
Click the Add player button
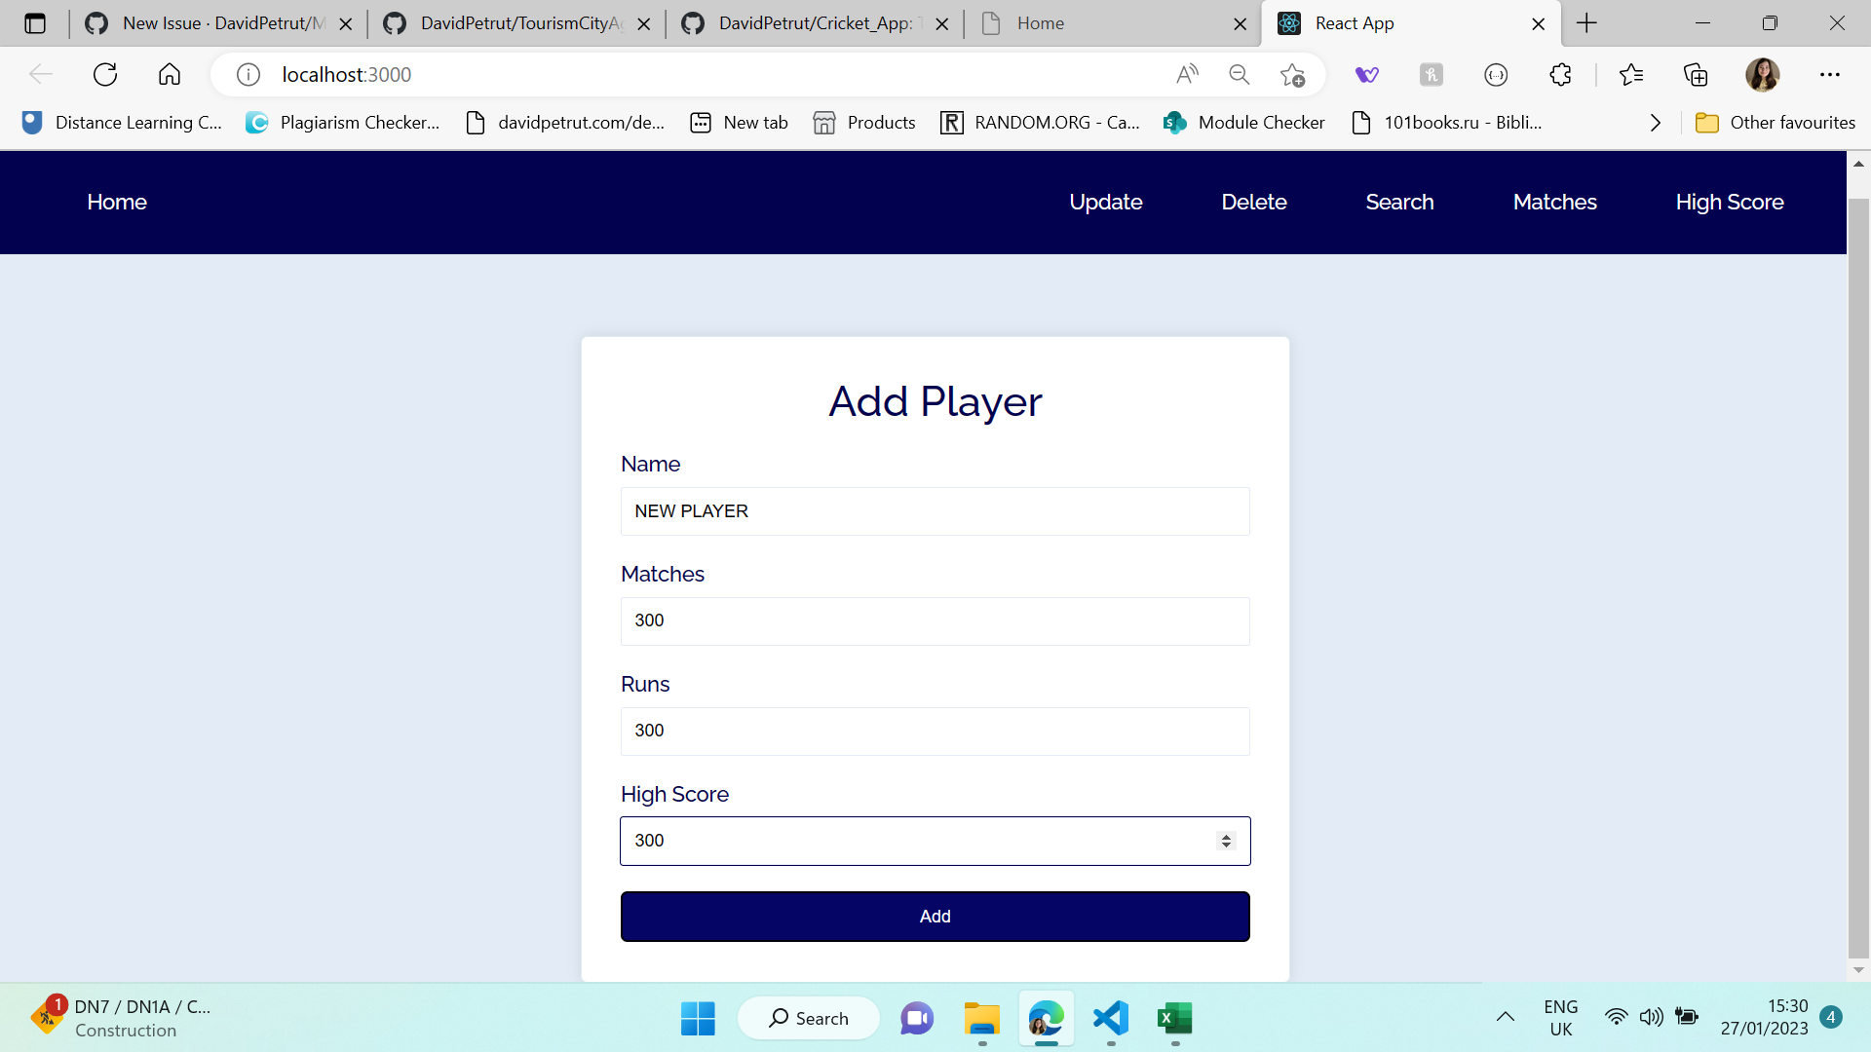click(x=935, y=916)
